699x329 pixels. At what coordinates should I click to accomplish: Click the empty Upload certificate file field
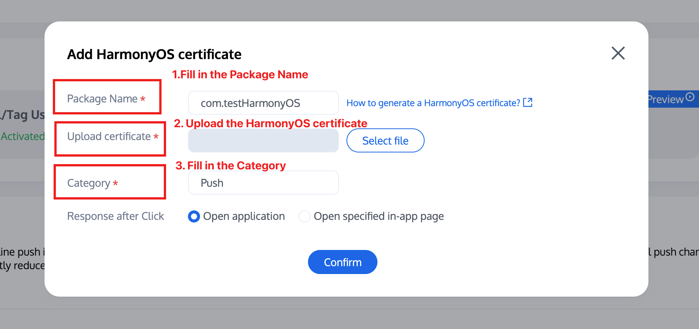[263, 140]
